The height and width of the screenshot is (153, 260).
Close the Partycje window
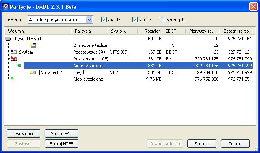tap(253, 7)
